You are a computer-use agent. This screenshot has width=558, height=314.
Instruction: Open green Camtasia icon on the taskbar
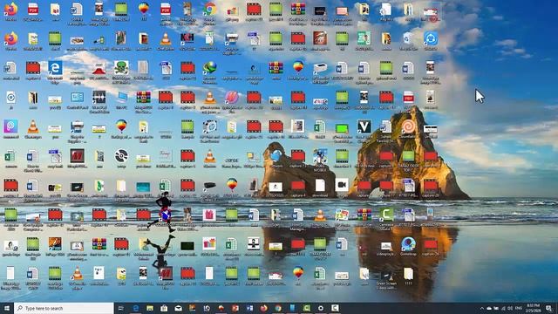click(306, 308)
